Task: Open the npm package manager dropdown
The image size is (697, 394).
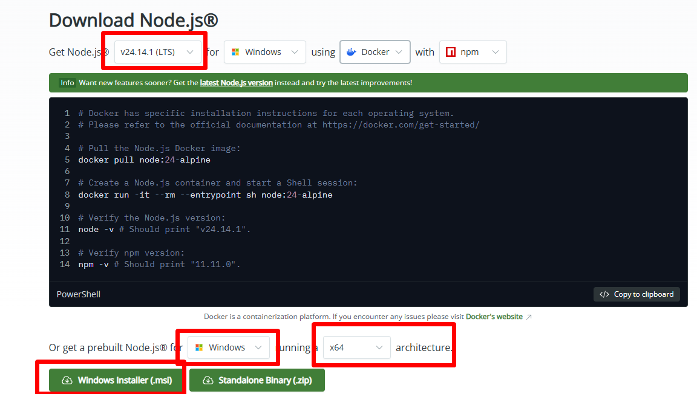Action: [x=473, y=52]
